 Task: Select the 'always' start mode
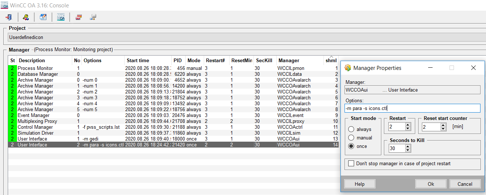352,130
